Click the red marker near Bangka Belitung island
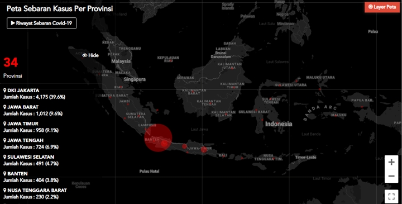The image size is (402, 204). point(157,110)
